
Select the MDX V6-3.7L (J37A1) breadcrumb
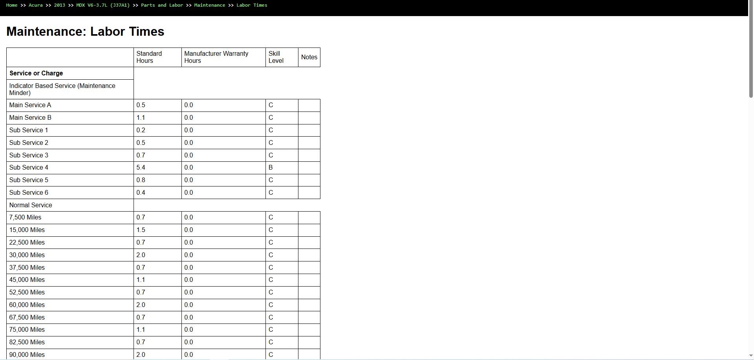tap(103, 5)
